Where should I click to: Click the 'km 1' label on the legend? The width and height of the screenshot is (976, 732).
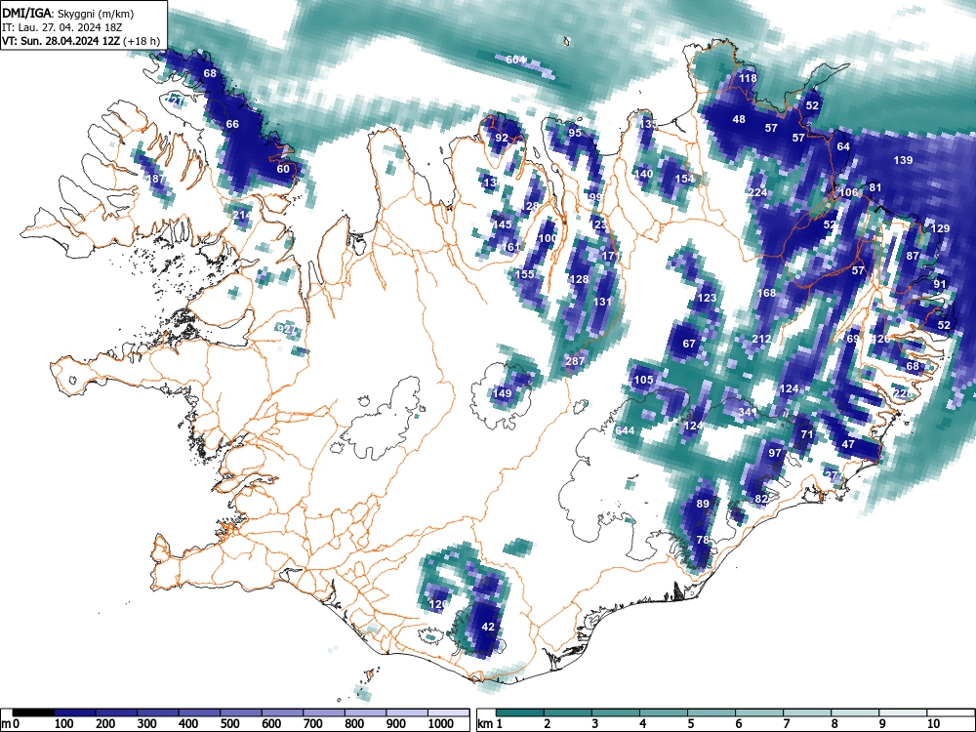(490, 724)
